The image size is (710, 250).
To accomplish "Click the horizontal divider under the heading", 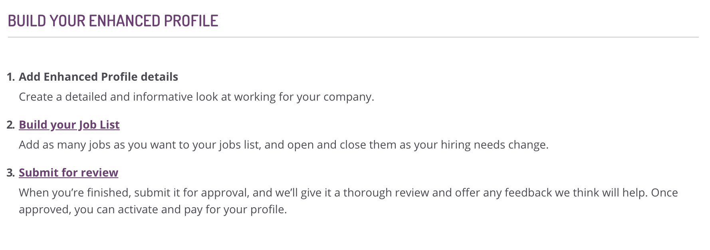I will pos(353,37).
